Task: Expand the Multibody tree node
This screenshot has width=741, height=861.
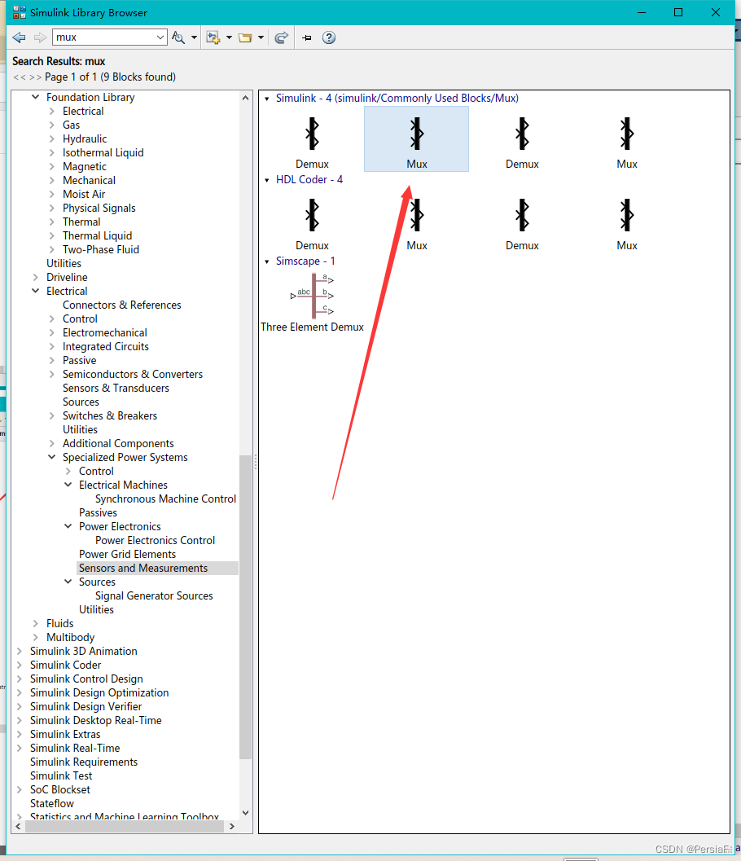Action: pos(36,637)
